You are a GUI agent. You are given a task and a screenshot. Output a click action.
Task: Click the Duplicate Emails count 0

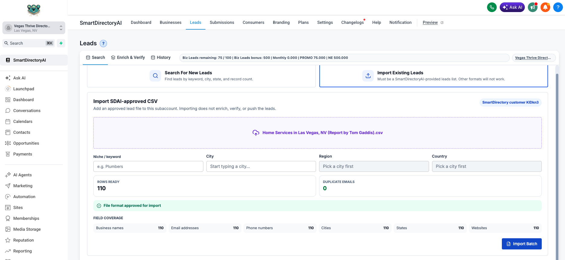click(x=325, y=188)
